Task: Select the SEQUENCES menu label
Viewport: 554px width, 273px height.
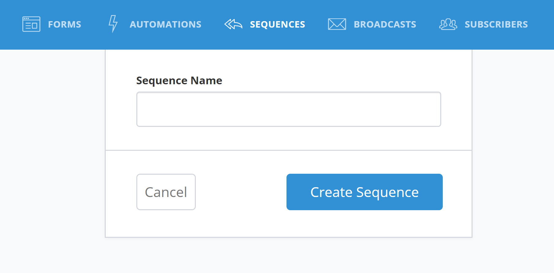Action: [278, 25]
